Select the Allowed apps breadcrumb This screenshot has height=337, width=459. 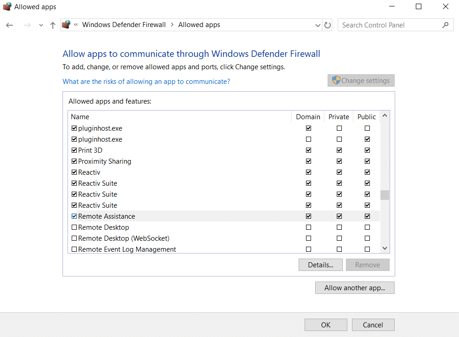tap(199, 24)
